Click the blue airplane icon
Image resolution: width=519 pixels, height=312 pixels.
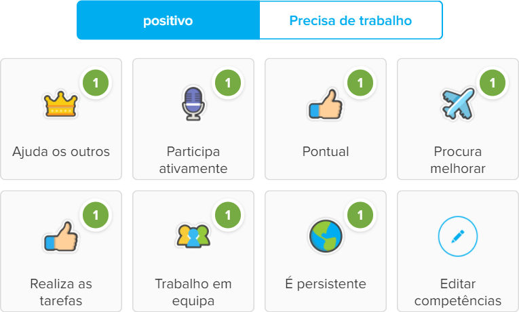(458, 104)
